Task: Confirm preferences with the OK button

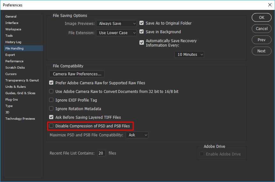Action: (x=262, y=18)
